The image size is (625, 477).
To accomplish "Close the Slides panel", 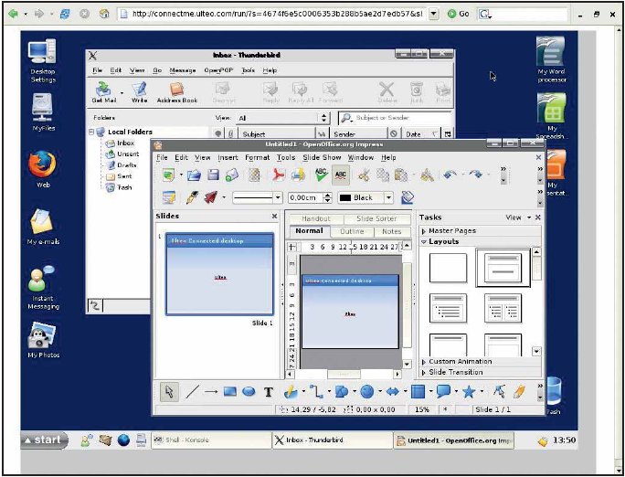I will point(274,216).
